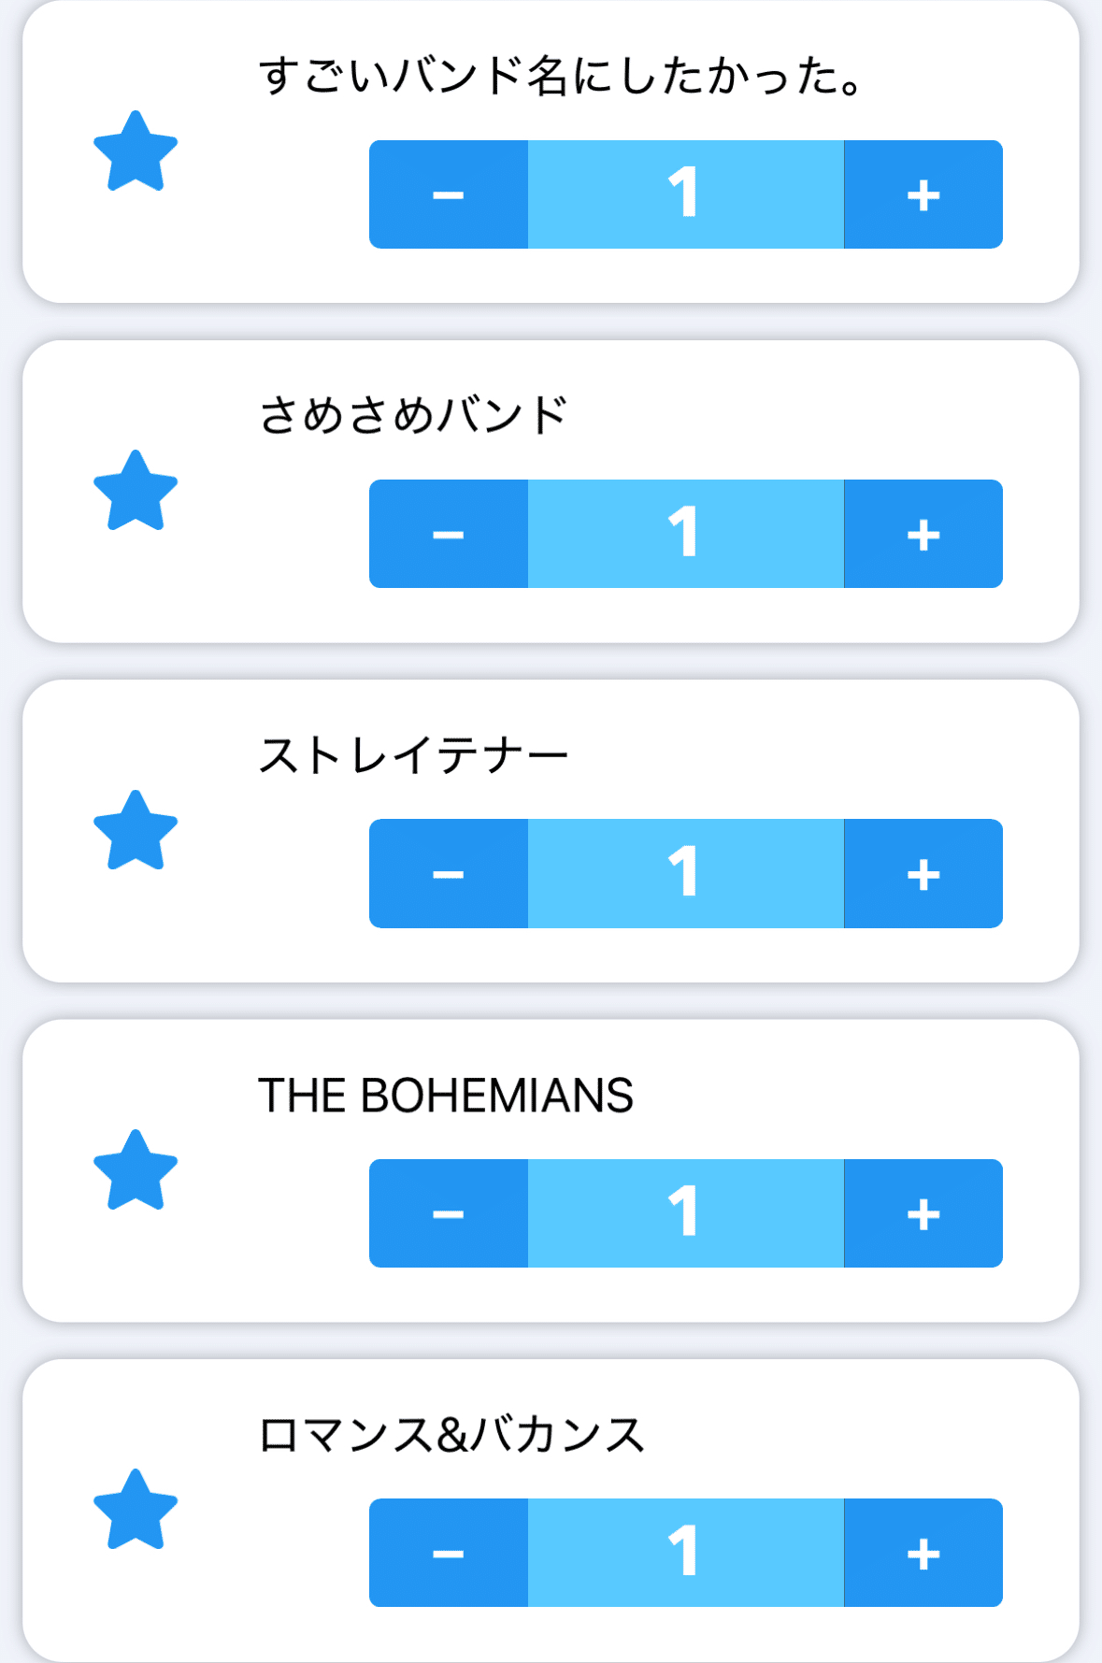Increase count for ロマンス&バカンス
The height and width of the screenshot is (1663, 1102).
(x=923, y=1553)
